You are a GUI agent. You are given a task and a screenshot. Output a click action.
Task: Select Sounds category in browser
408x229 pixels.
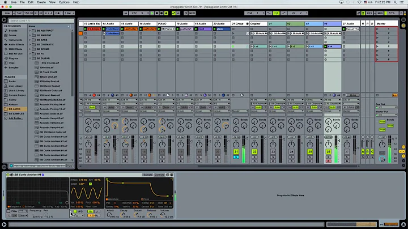13,31
